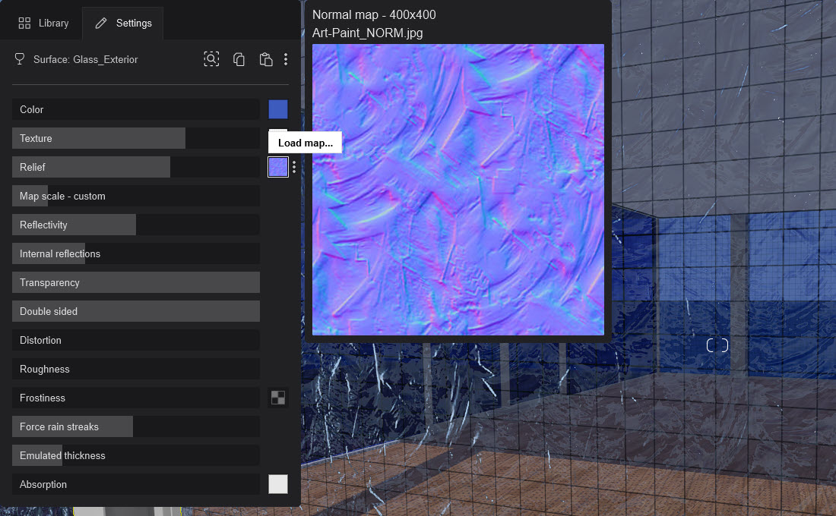Adjust the Color slider
This screenshot has height=516, width=836.
[x=136, y=109]
